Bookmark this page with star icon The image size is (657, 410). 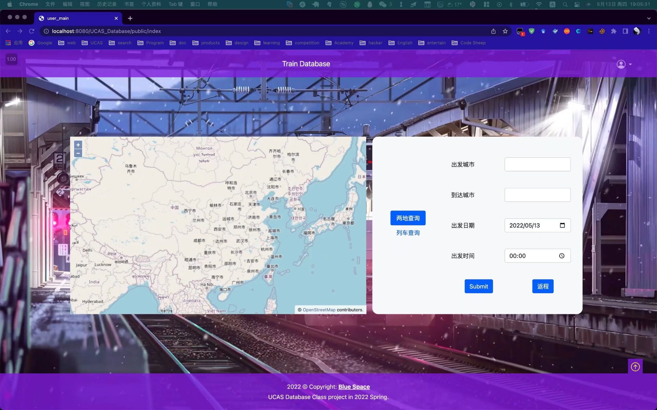[505, 31]
